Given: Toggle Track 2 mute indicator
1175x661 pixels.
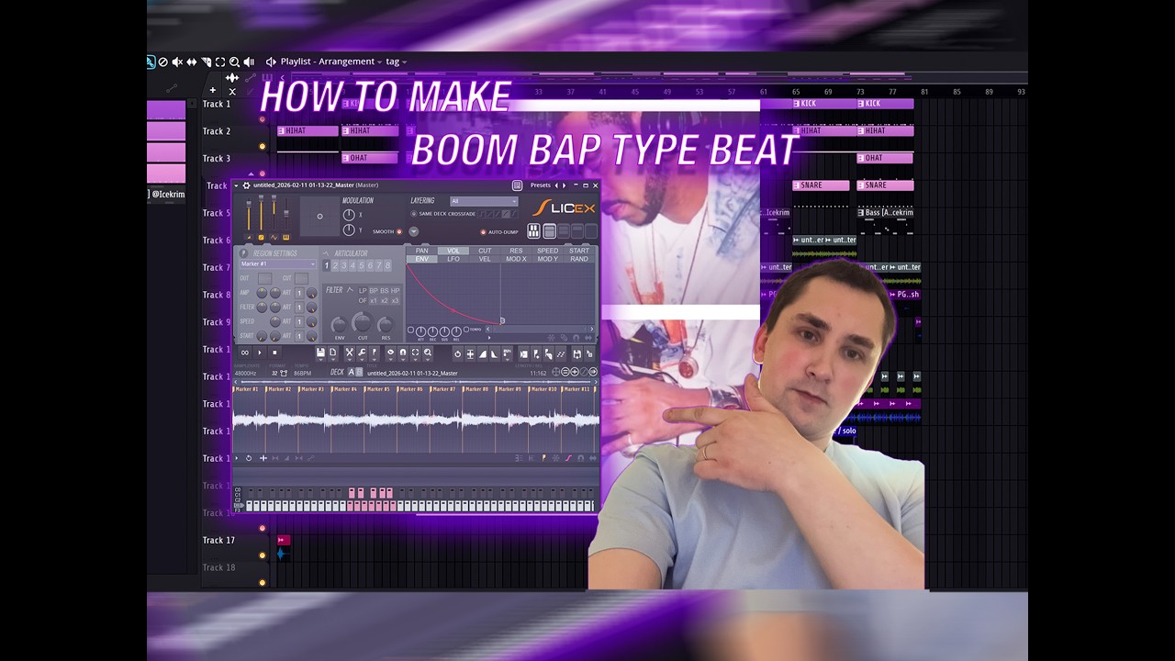Looking at the screenshot, I should coord(263,146).
